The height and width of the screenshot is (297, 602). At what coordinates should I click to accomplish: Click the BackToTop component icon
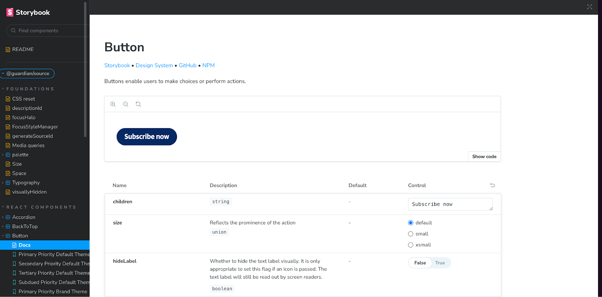[x=8, y=227]
